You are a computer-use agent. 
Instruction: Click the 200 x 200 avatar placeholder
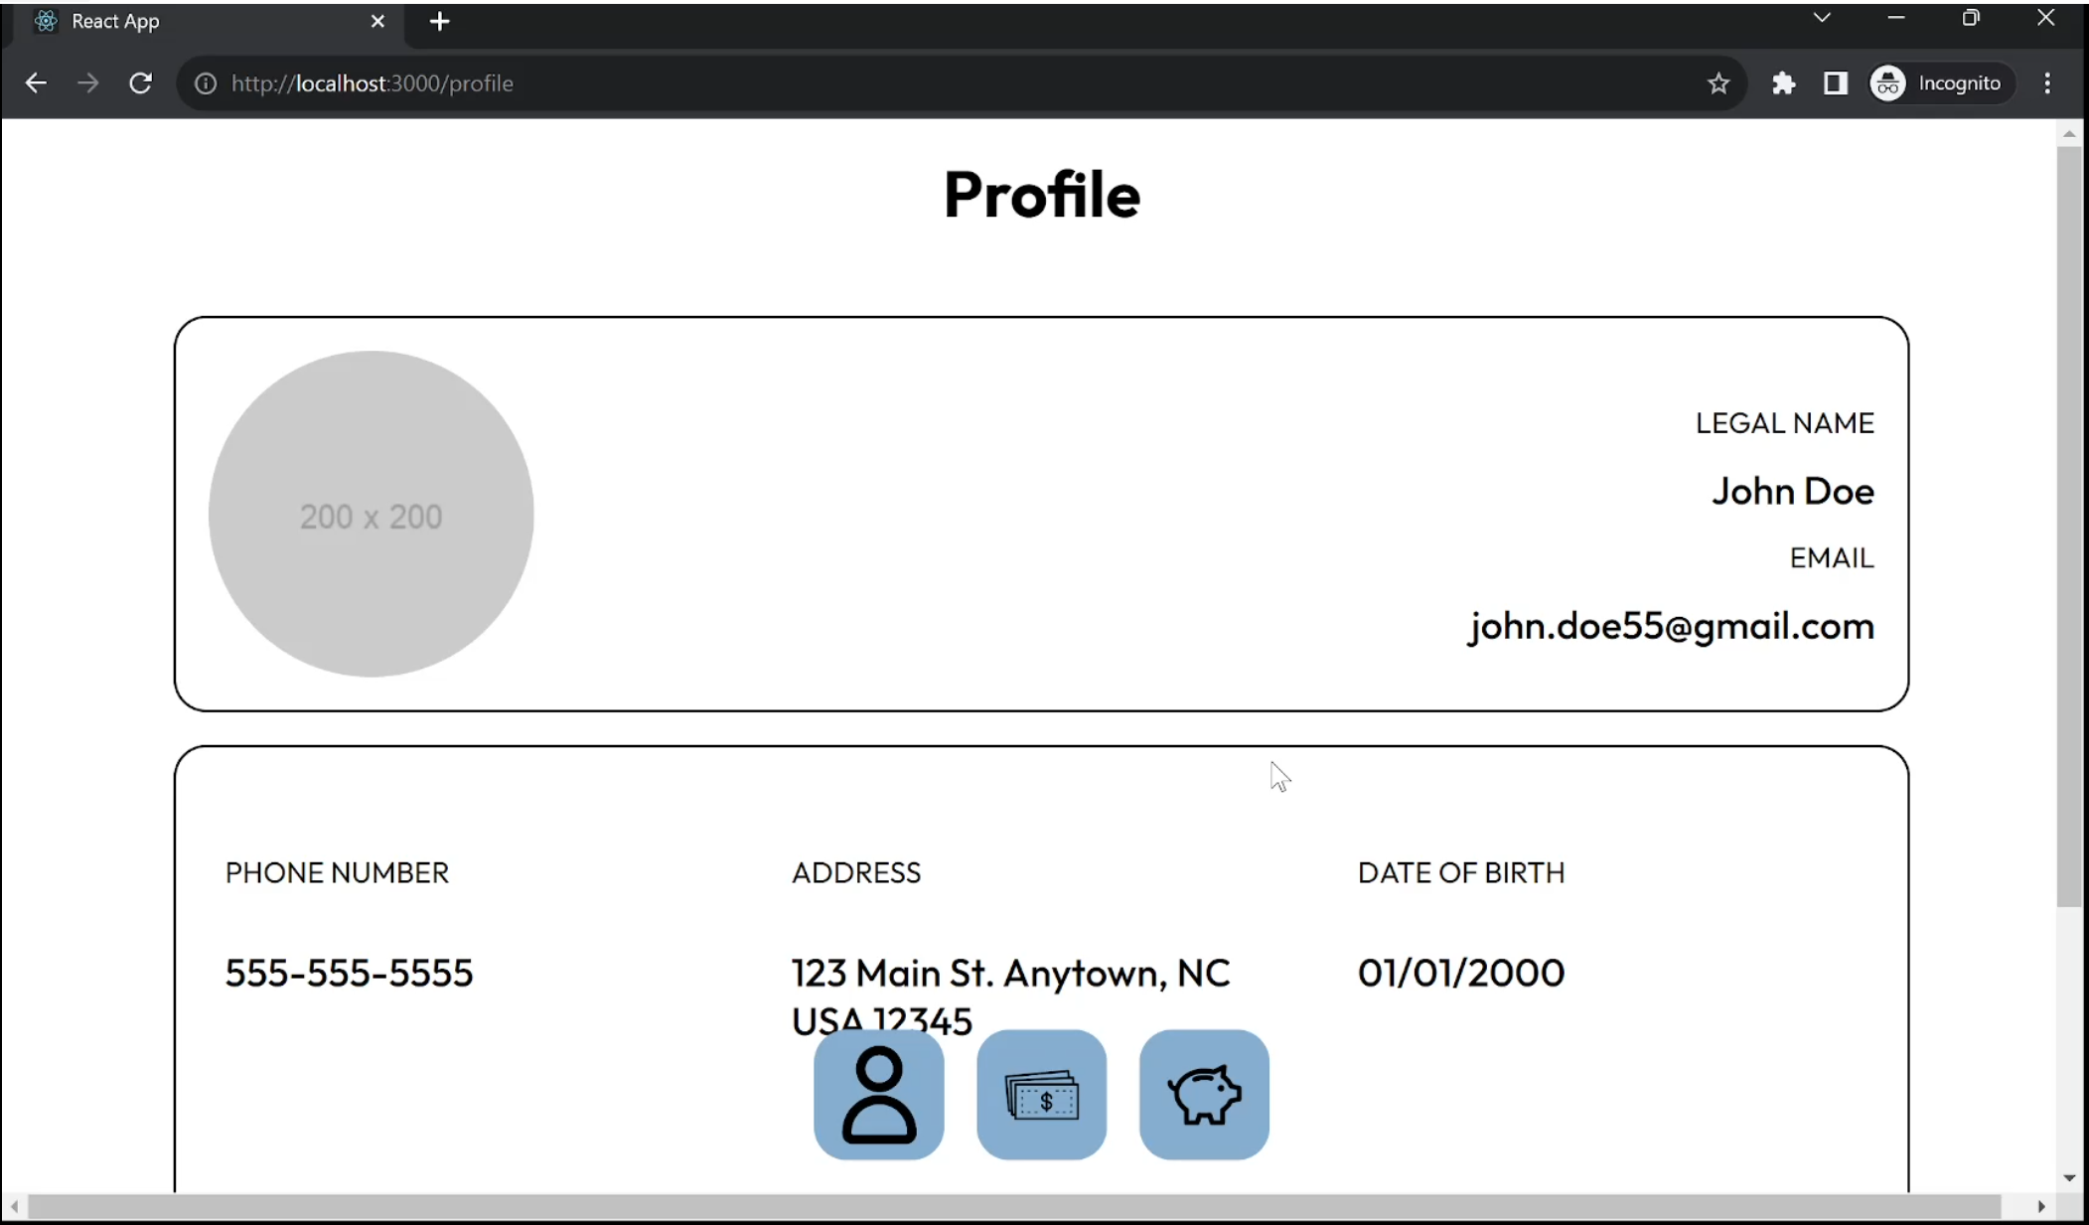pos(371,514)
